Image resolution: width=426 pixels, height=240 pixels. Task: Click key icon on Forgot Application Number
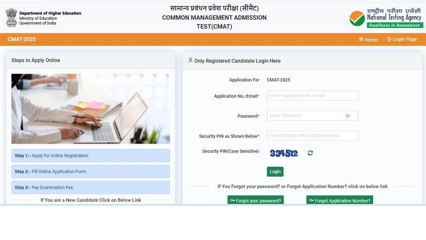312,200
